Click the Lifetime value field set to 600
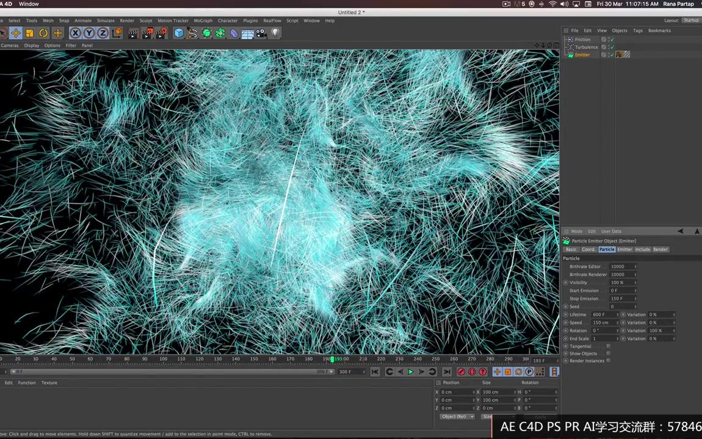702x439 pixels. (x=600, y=315)
